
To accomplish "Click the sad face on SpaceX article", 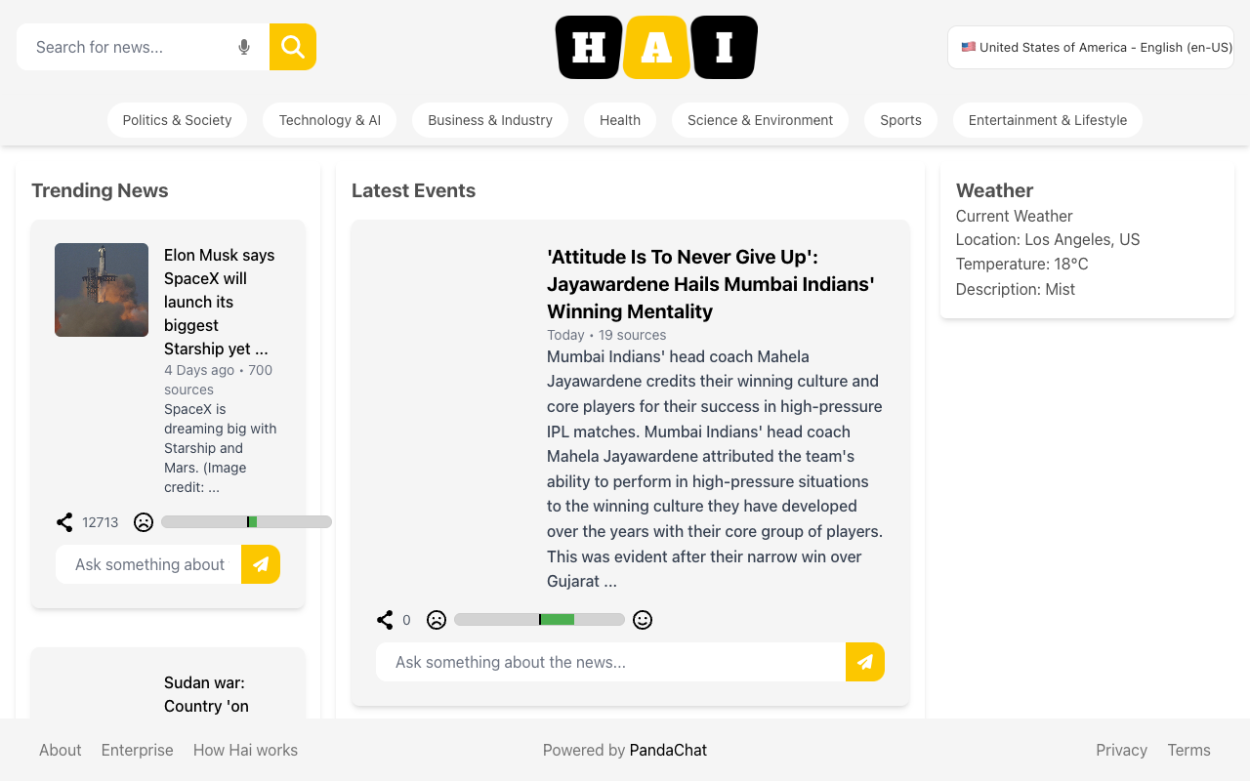I will (x=144, y=522).
